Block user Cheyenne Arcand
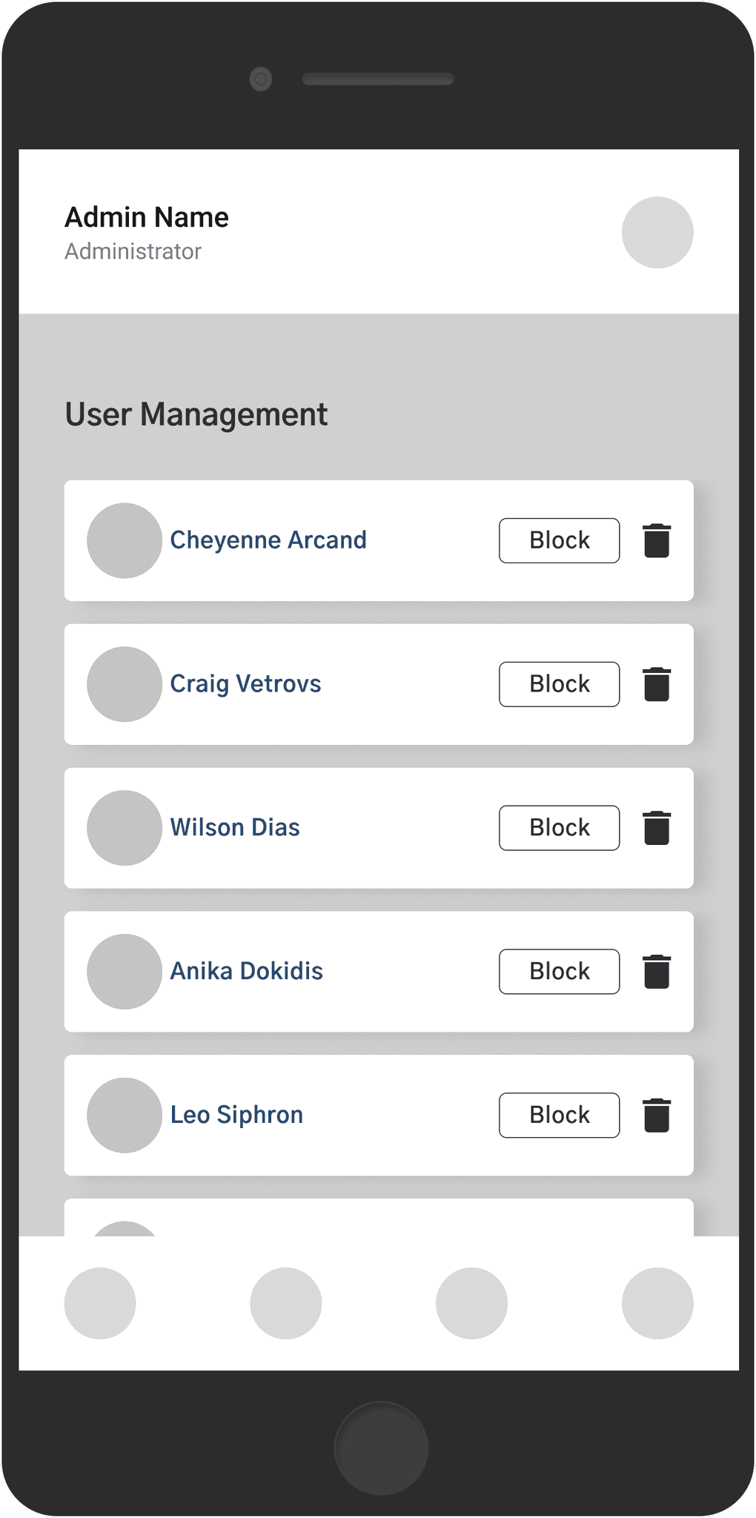The image size is (756, 1518). click(559, 540)
